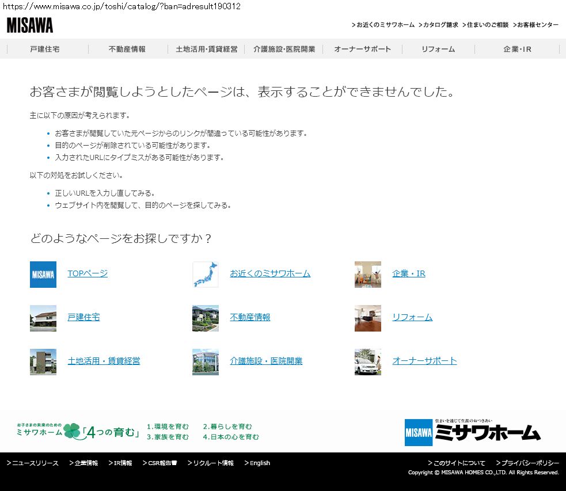
Task: Click the 企業・IR room thumbnail image
Action: (368, 275)
